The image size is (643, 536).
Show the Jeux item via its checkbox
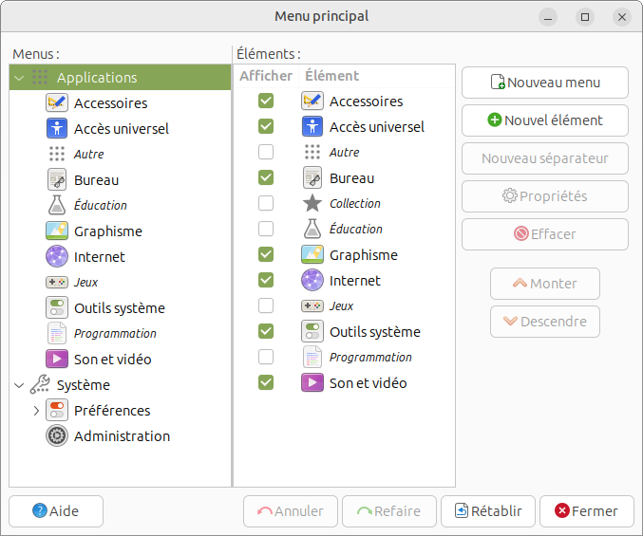coord(266,306)
